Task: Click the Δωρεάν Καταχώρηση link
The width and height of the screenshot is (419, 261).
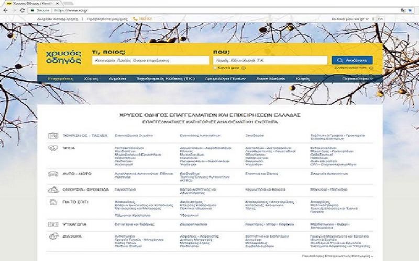Action: [x=58, y=19]
